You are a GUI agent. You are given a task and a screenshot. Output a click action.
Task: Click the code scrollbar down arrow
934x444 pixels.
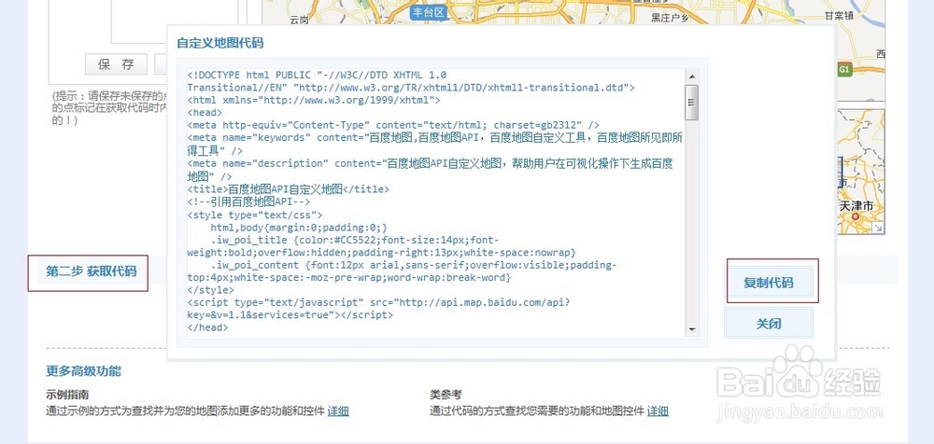(691, 329)
